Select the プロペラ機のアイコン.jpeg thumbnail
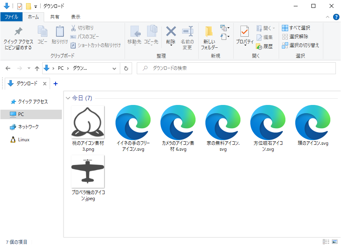This screenshot has height=247, width=341. [88, 171]
